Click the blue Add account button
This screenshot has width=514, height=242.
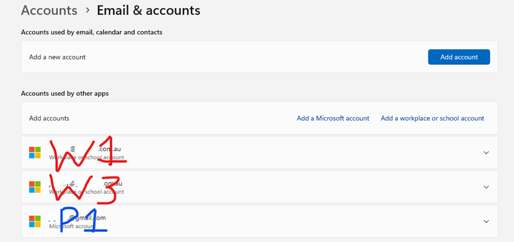459,57
